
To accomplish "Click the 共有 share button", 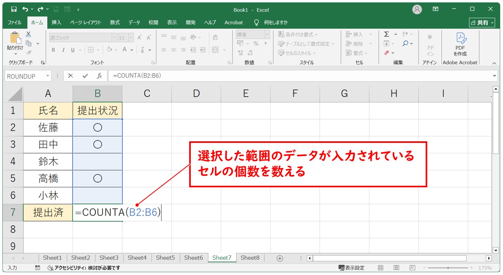I will [483, 22].
